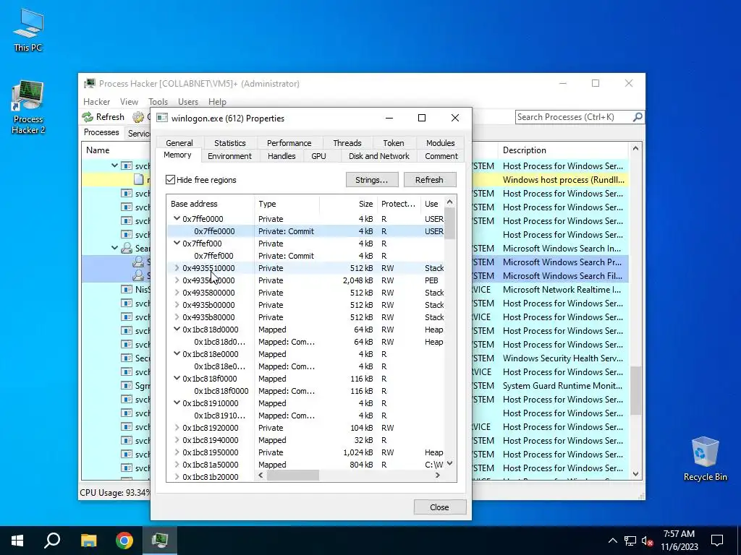
Task: Switch to the General tab
Action: 179,143
